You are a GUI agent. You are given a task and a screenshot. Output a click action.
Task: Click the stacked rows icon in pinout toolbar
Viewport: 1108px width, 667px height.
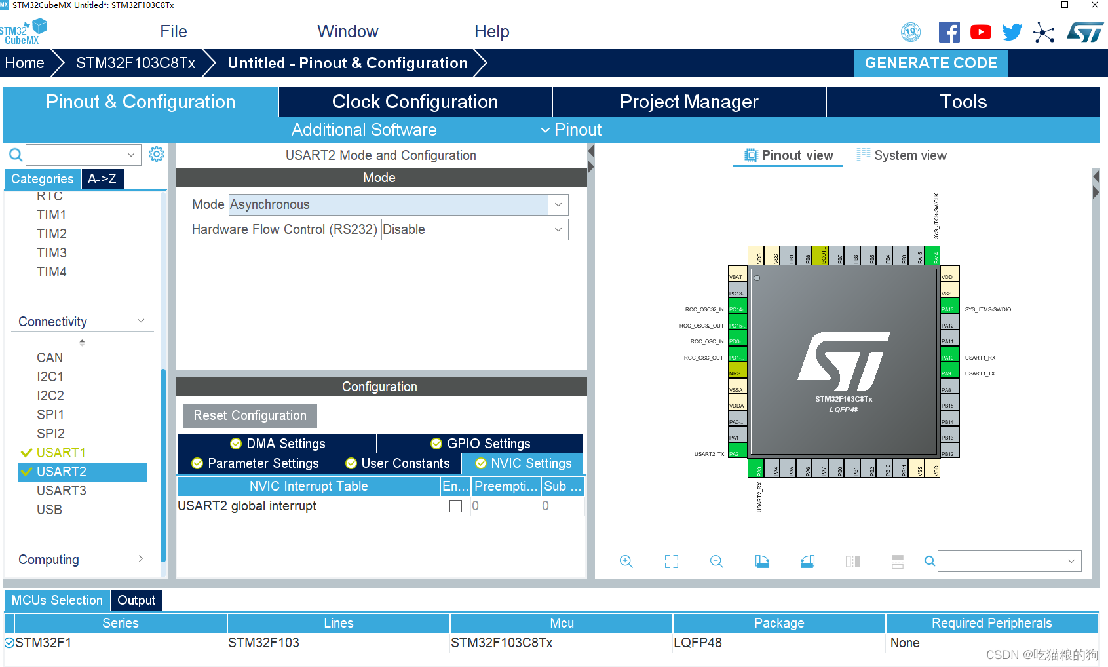pos(898,562)
